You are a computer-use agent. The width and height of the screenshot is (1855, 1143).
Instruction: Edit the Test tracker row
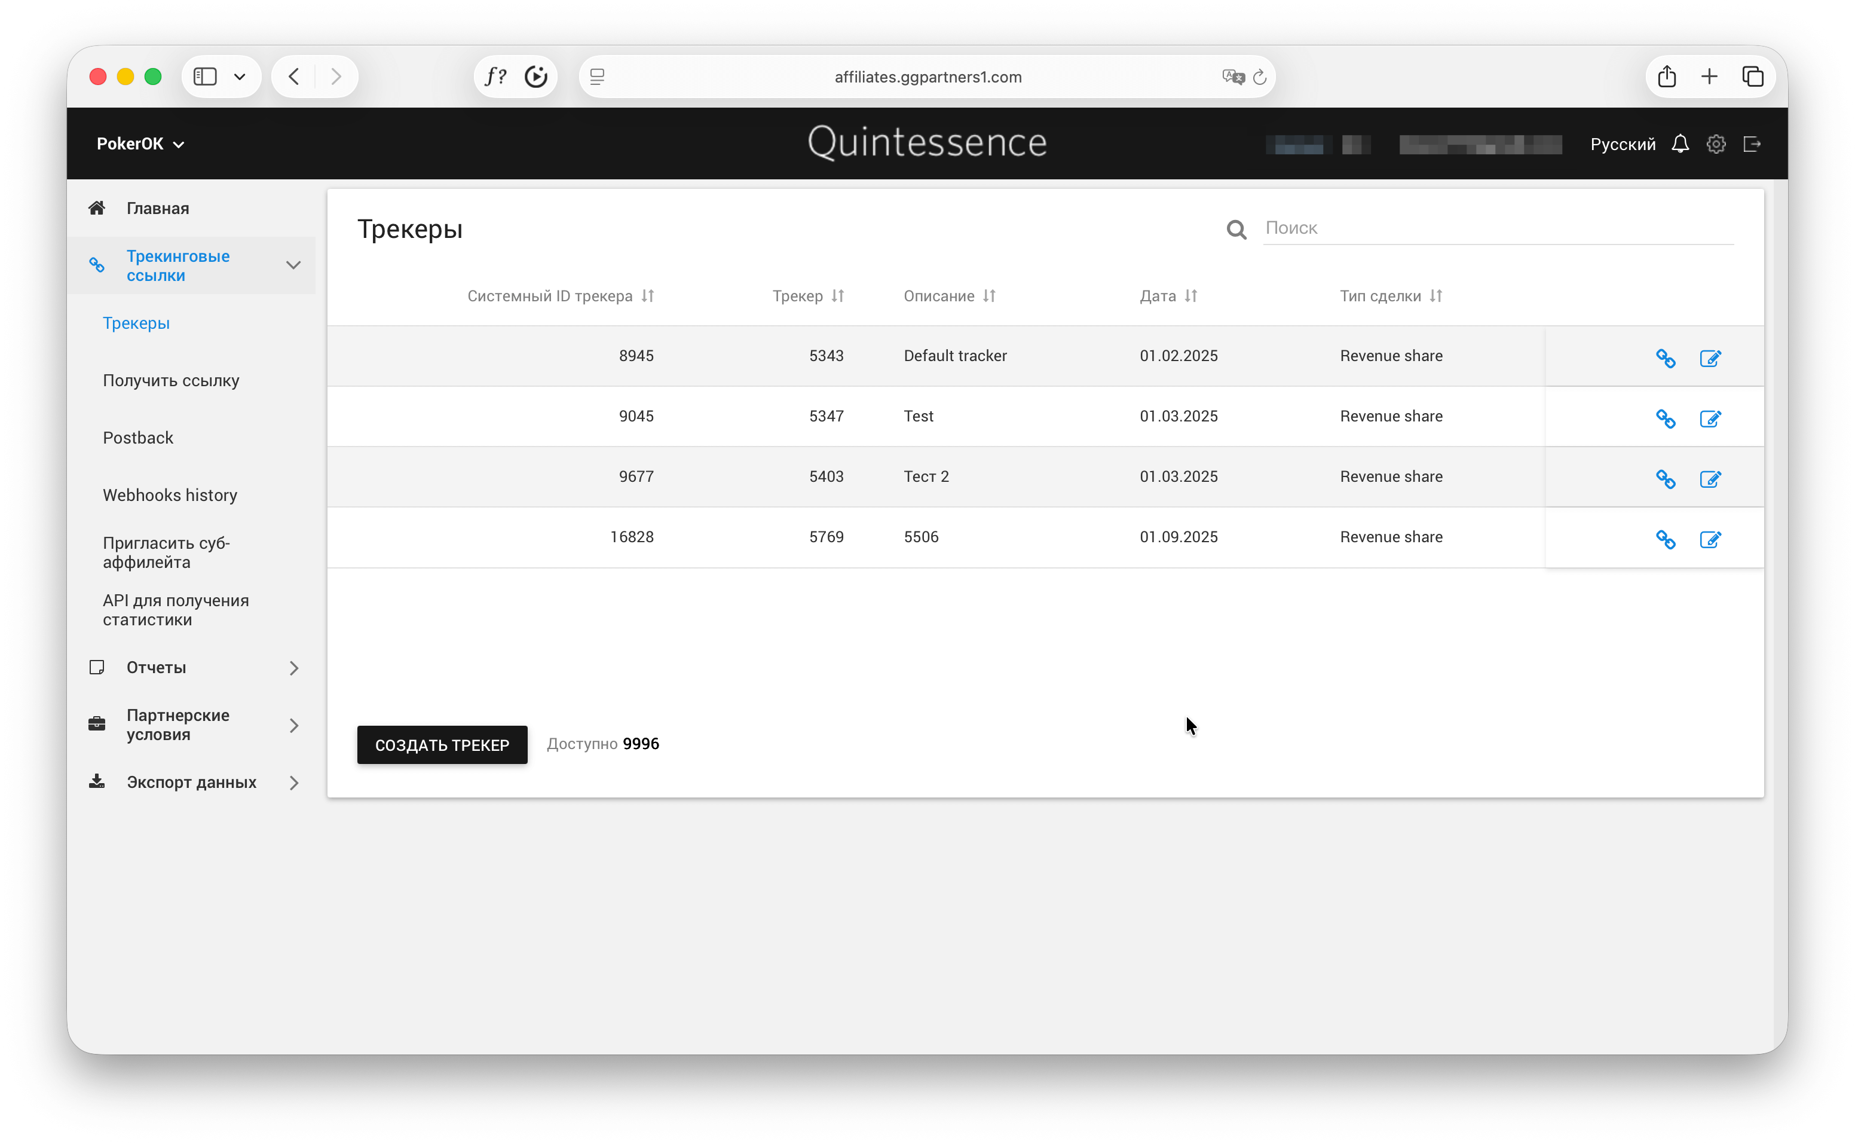(x=1709, y=419)
